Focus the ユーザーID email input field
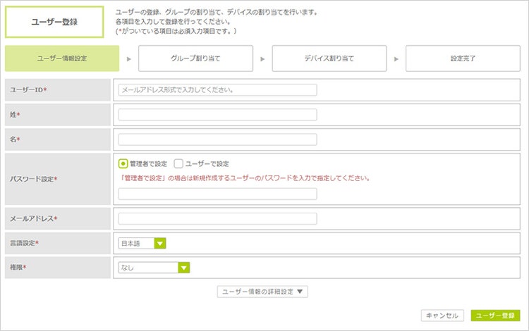529x331 pixels. pyautogui.click(x=217, y=90)
